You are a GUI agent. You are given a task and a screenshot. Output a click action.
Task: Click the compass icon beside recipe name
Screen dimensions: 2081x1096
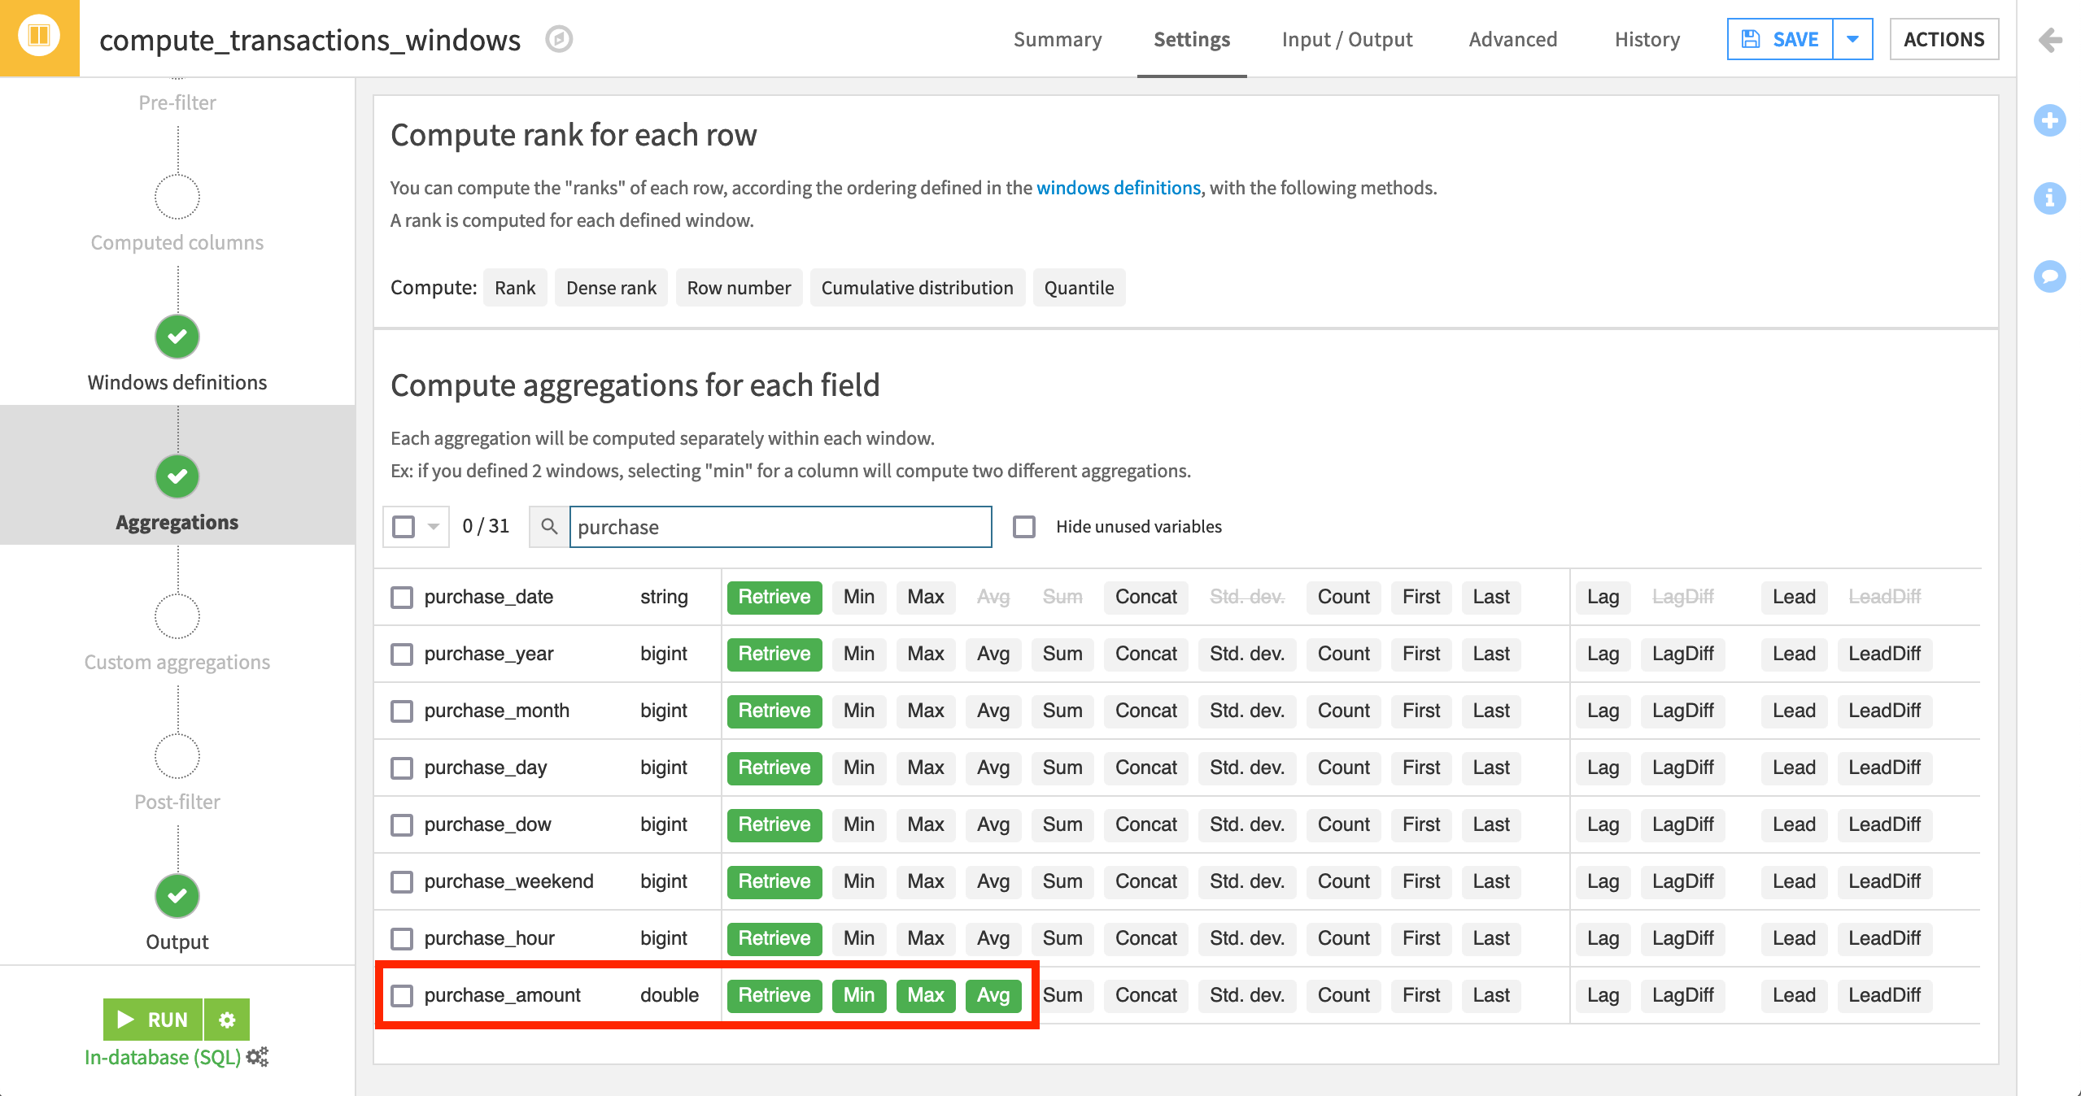[559, 39]
